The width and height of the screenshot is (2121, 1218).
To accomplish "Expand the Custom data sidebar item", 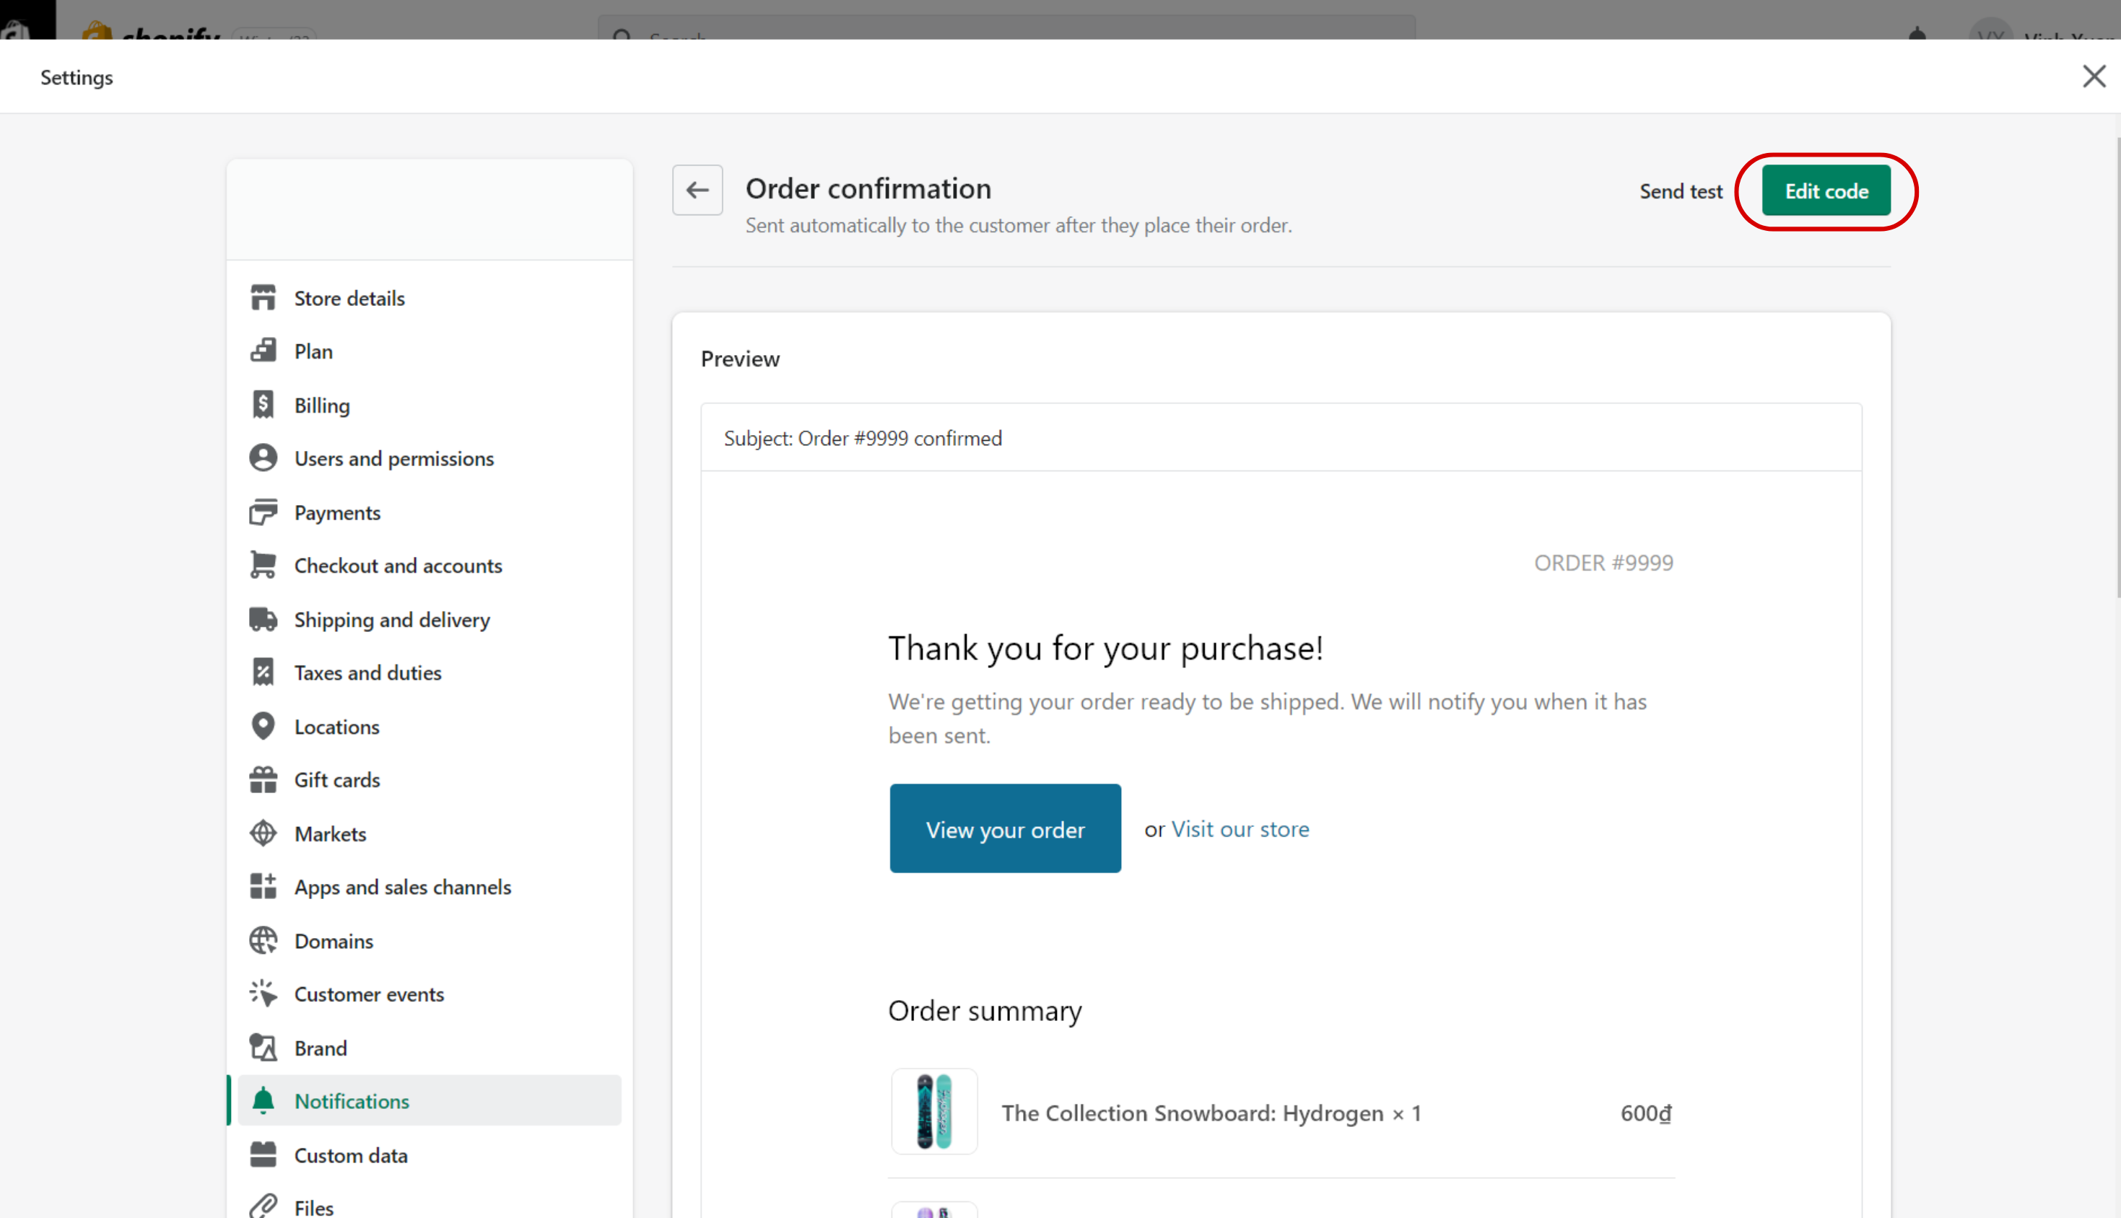I will pos(349,1154).
